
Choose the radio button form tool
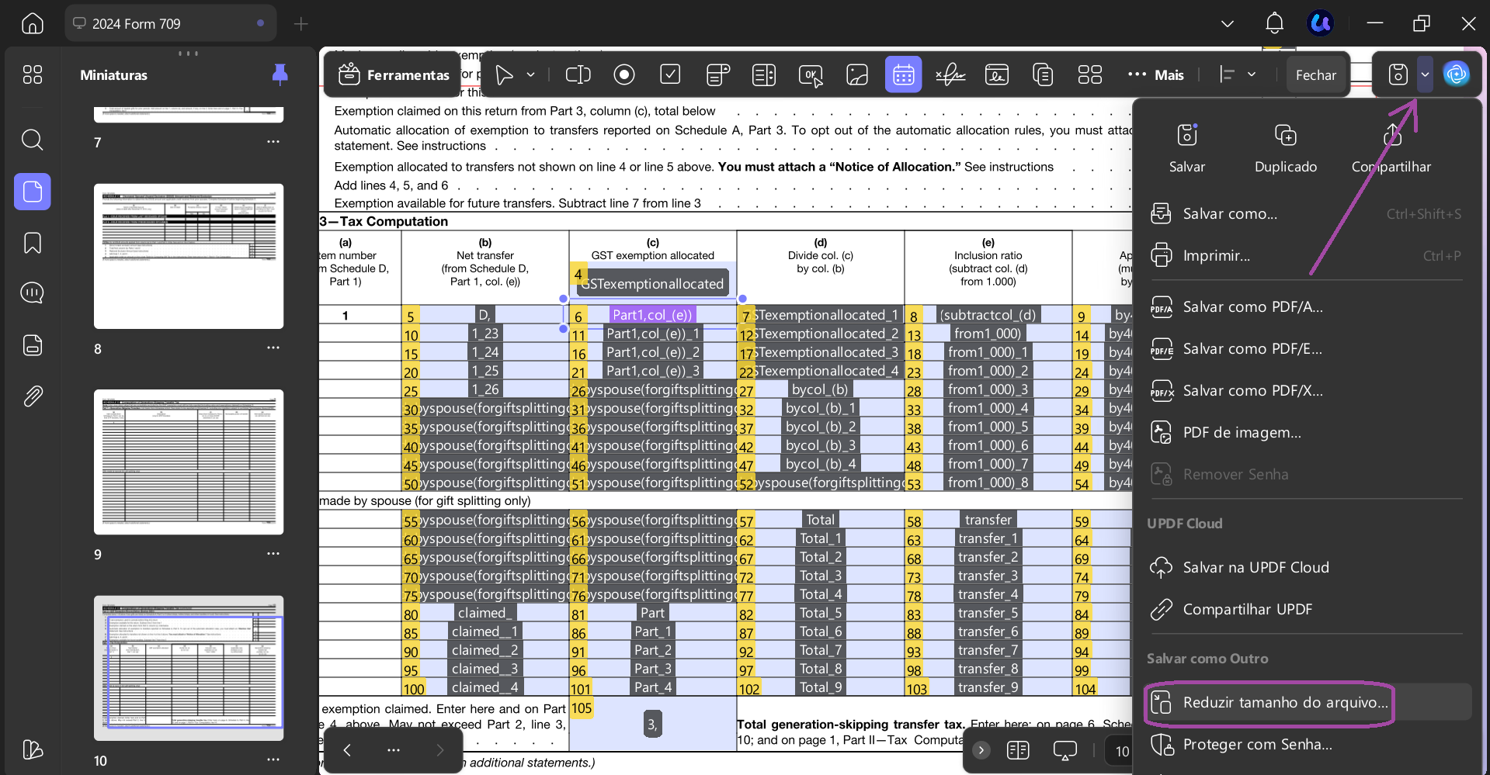624,74
